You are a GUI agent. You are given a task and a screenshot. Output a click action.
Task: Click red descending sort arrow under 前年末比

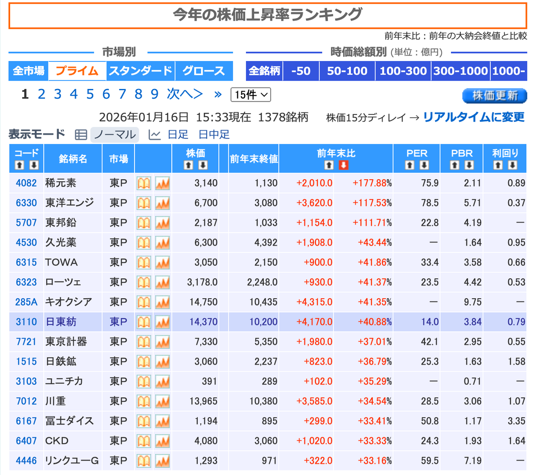(x=344, y=165)
